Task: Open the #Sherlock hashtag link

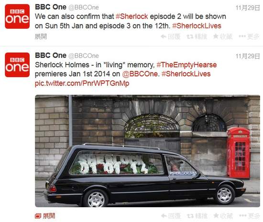Action: (132, 16)
